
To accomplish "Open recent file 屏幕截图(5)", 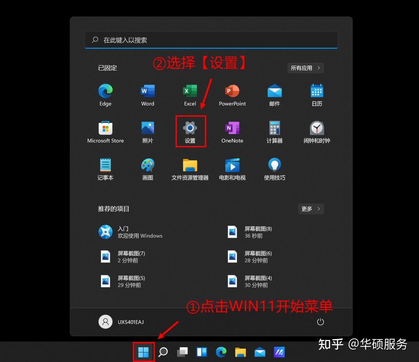I will click(123, 281).
